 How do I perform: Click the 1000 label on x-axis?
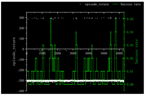click(42, 53)
